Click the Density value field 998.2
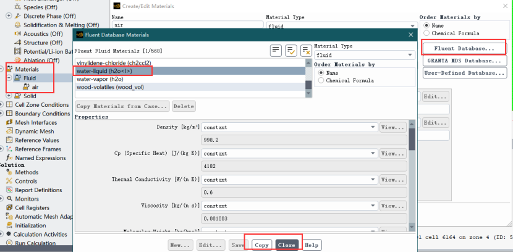Viewport: 513px width, 252px height. click(304, 140)
